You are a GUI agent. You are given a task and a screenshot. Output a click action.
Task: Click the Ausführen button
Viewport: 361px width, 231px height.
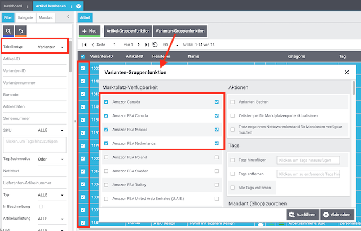pyautogui.click(x=302, y=215)
